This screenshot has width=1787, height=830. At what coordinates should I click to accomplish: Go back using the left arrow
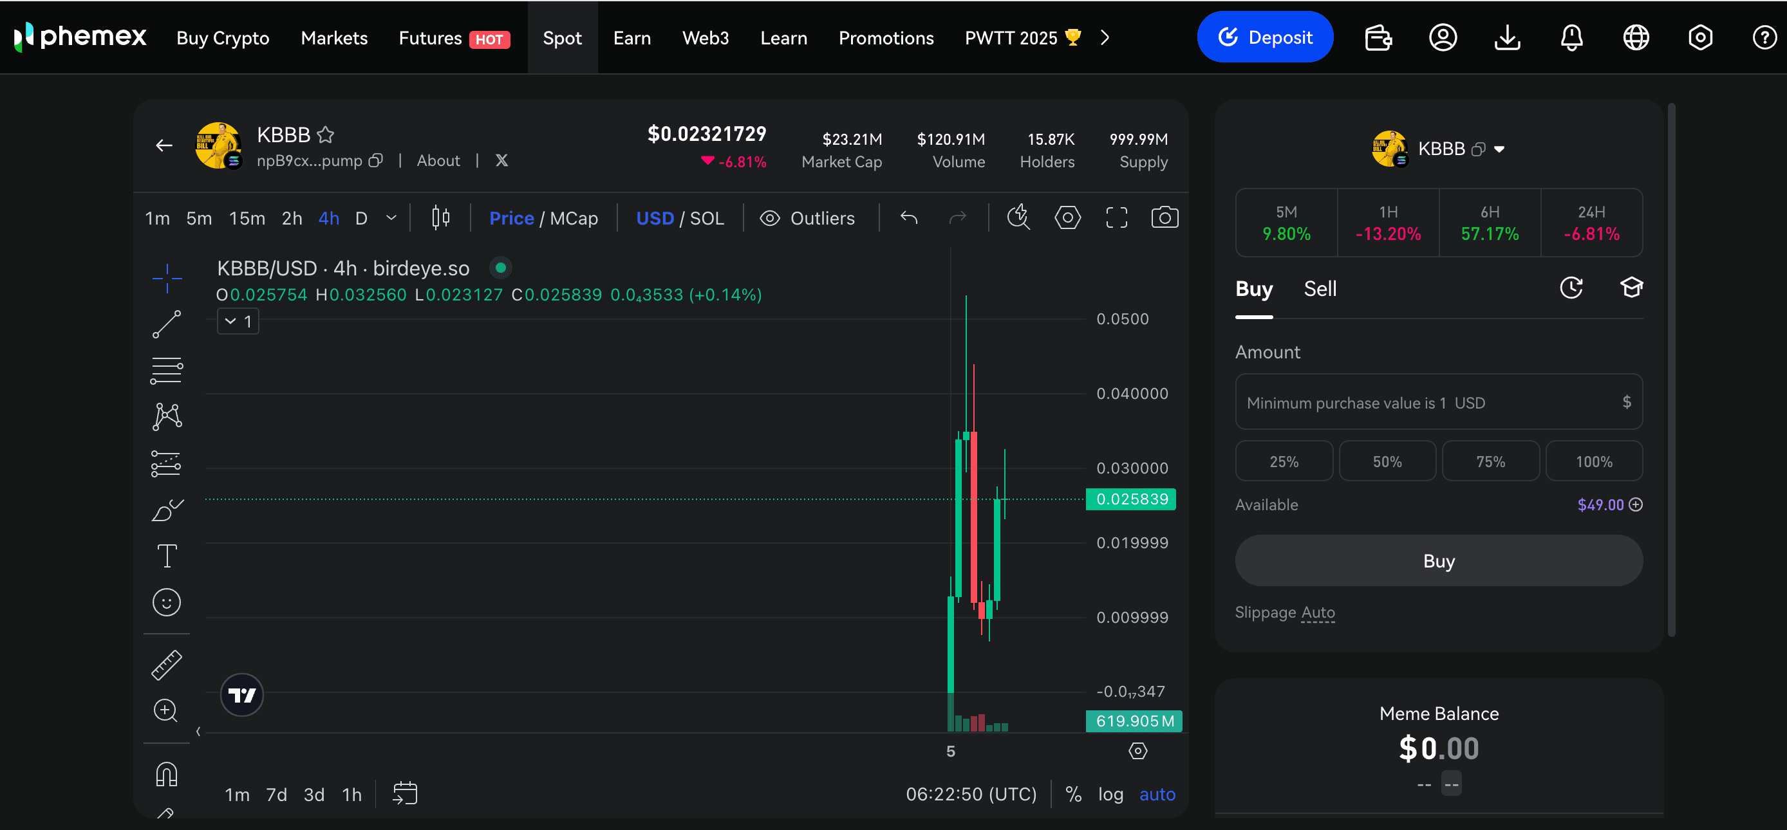(164, 145)
